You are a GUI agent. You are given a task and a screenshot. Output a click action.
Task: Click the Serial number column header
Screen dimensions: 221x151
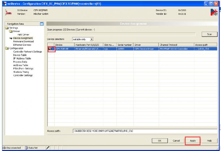(125, 45)
